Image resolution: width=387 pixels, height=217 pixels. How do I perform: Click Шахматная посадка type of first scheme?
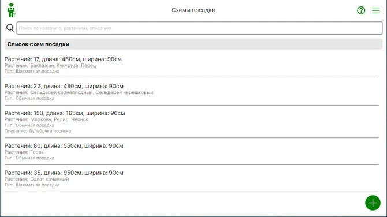pos(38,71)
